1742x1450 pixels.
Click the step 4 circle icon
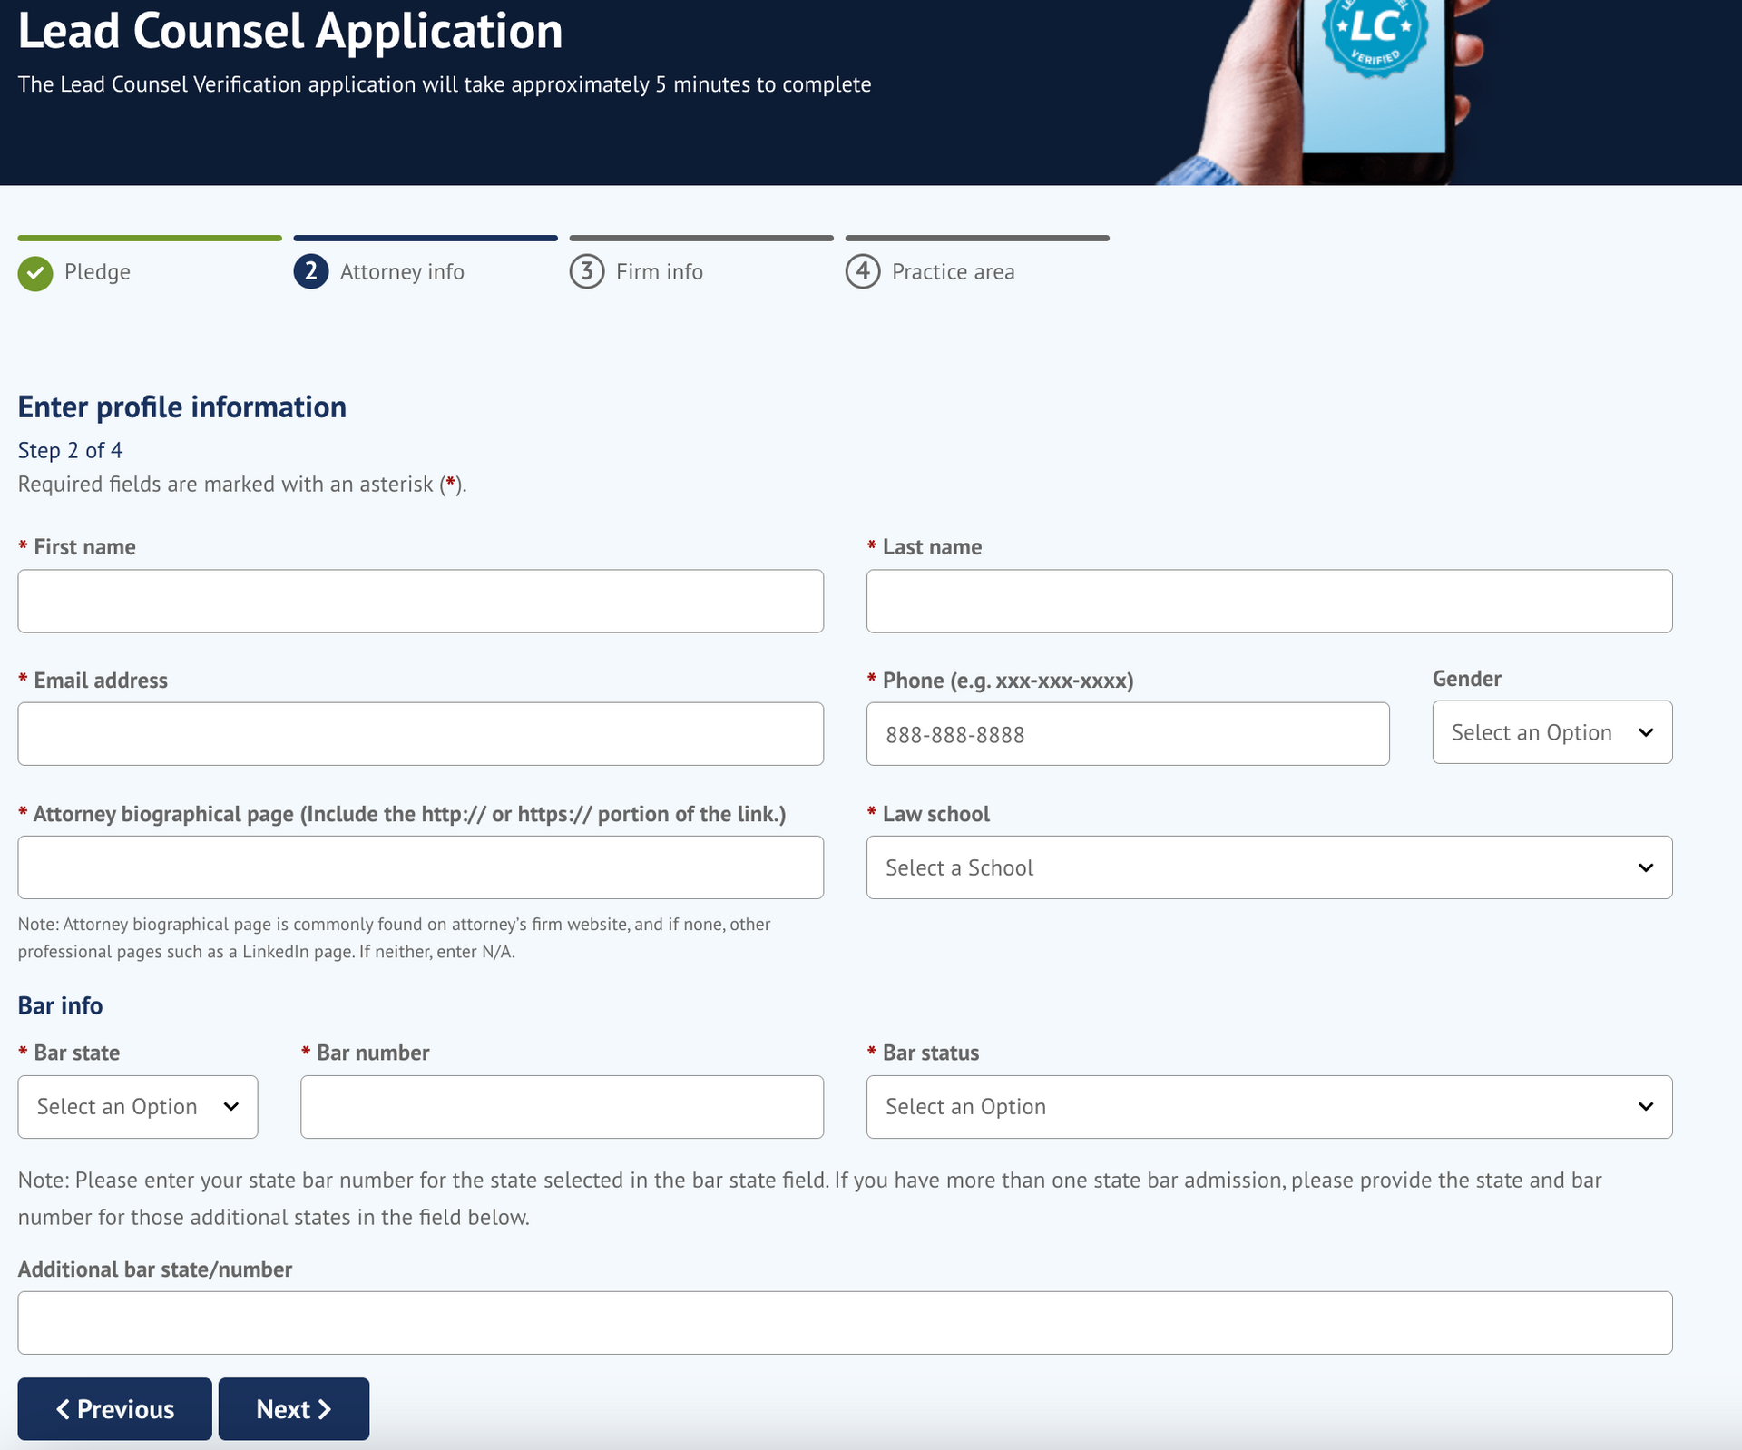point(863,272)
